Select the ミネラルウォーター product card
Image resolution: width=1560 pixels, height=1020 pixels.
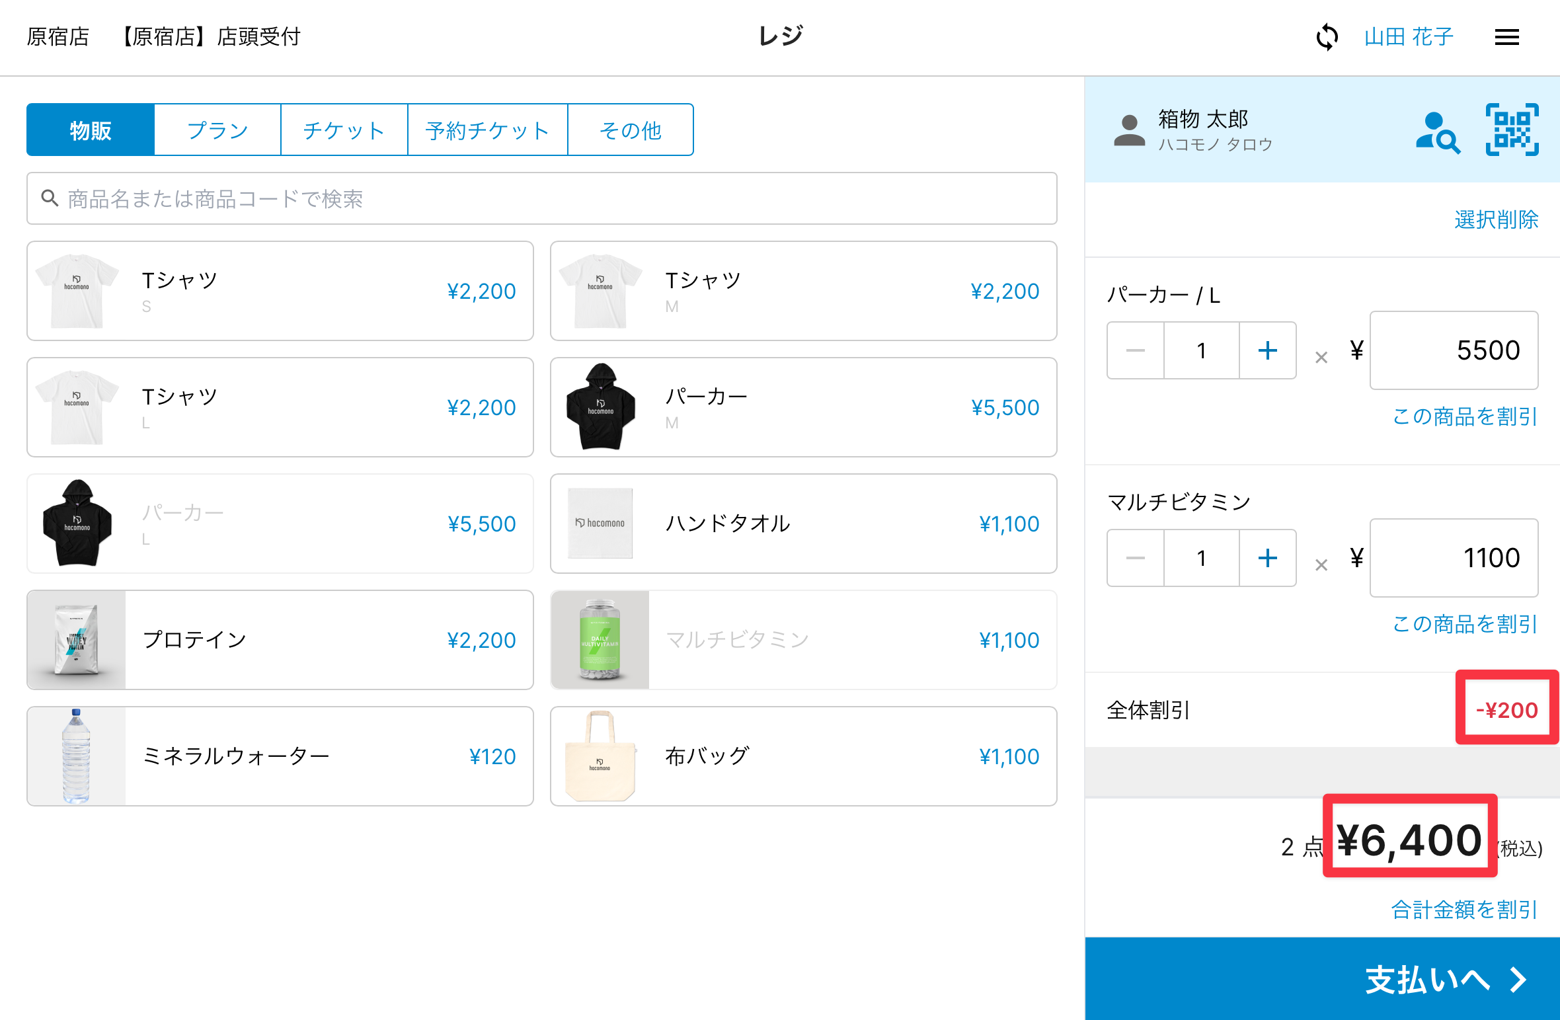click(280, 756)
